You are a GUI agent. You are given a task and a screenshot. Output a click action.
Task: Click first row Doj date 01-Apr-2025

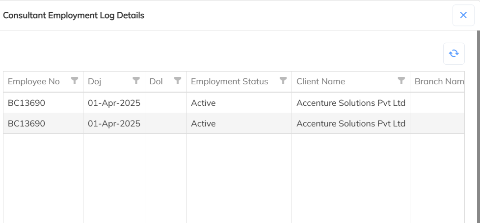114,103
